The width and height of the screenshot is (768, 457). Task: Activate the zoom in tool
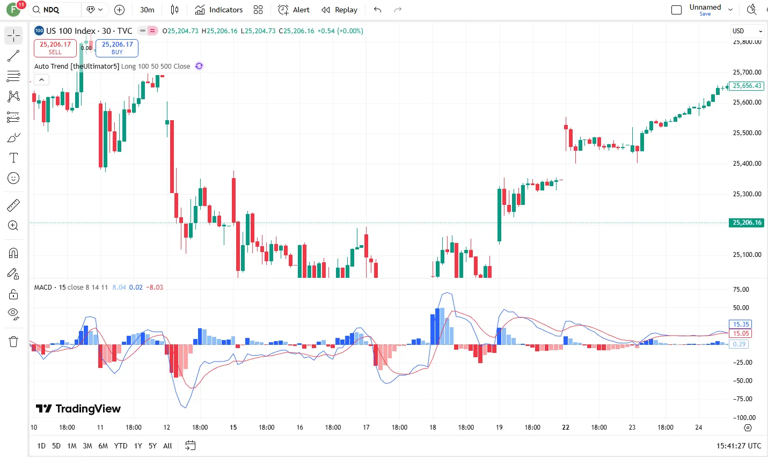pos(13,225)
